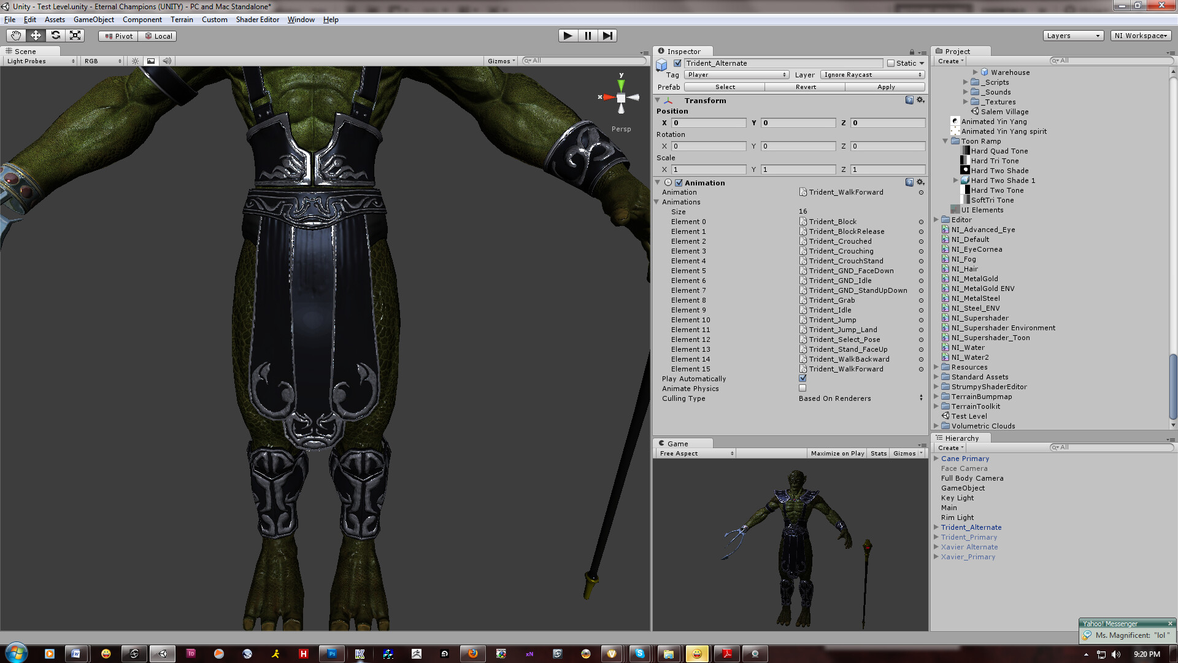Click Apply to save prefab changes
Screen dimensions: 1178x663
coord(885,87)
